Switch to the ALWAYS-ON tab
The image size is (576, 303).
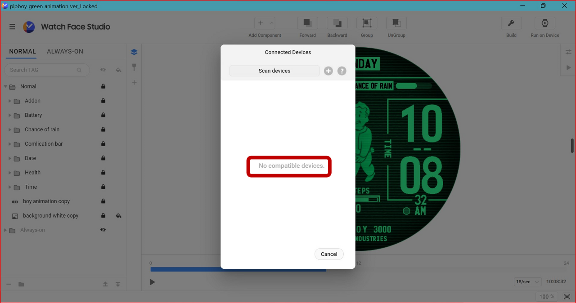click(65, 52)
